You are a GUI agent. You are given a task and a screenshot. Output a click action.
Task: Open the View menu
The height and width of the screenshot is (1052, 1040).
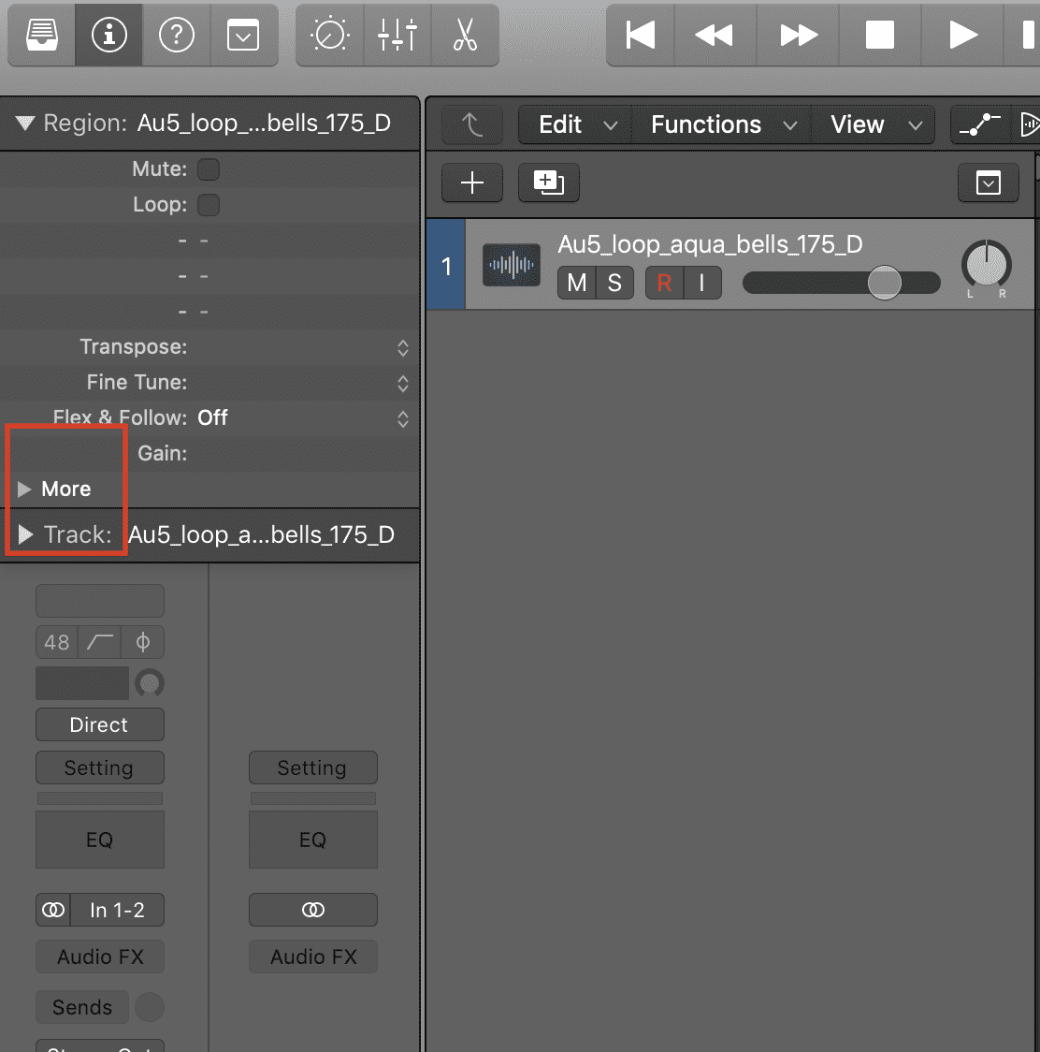pos(874,124)
